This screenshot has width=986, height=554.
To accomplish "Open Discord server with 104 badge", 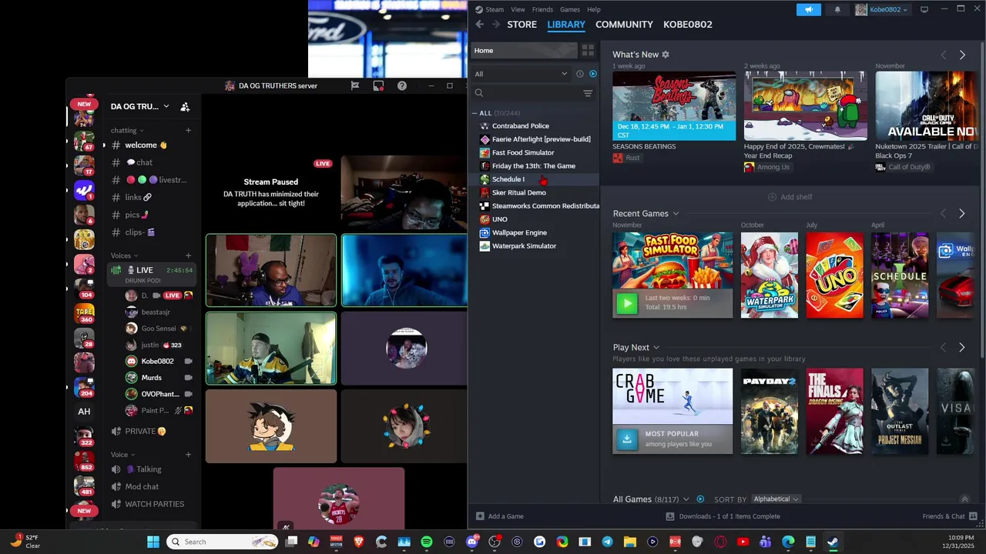I will coord(84,289).
